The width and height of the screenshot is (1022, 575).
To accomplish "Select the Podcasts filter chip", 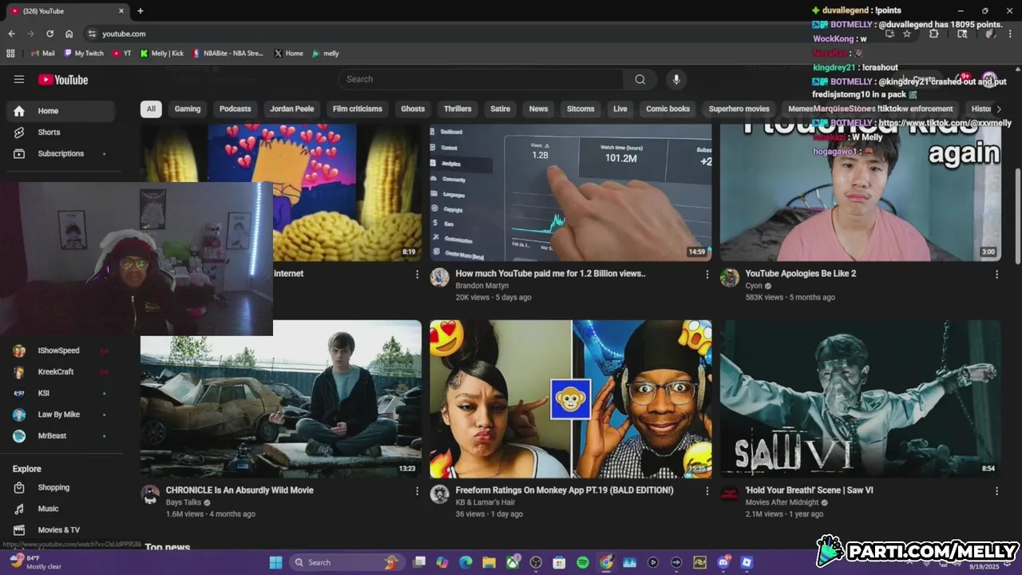I will [x=235, y=109].
